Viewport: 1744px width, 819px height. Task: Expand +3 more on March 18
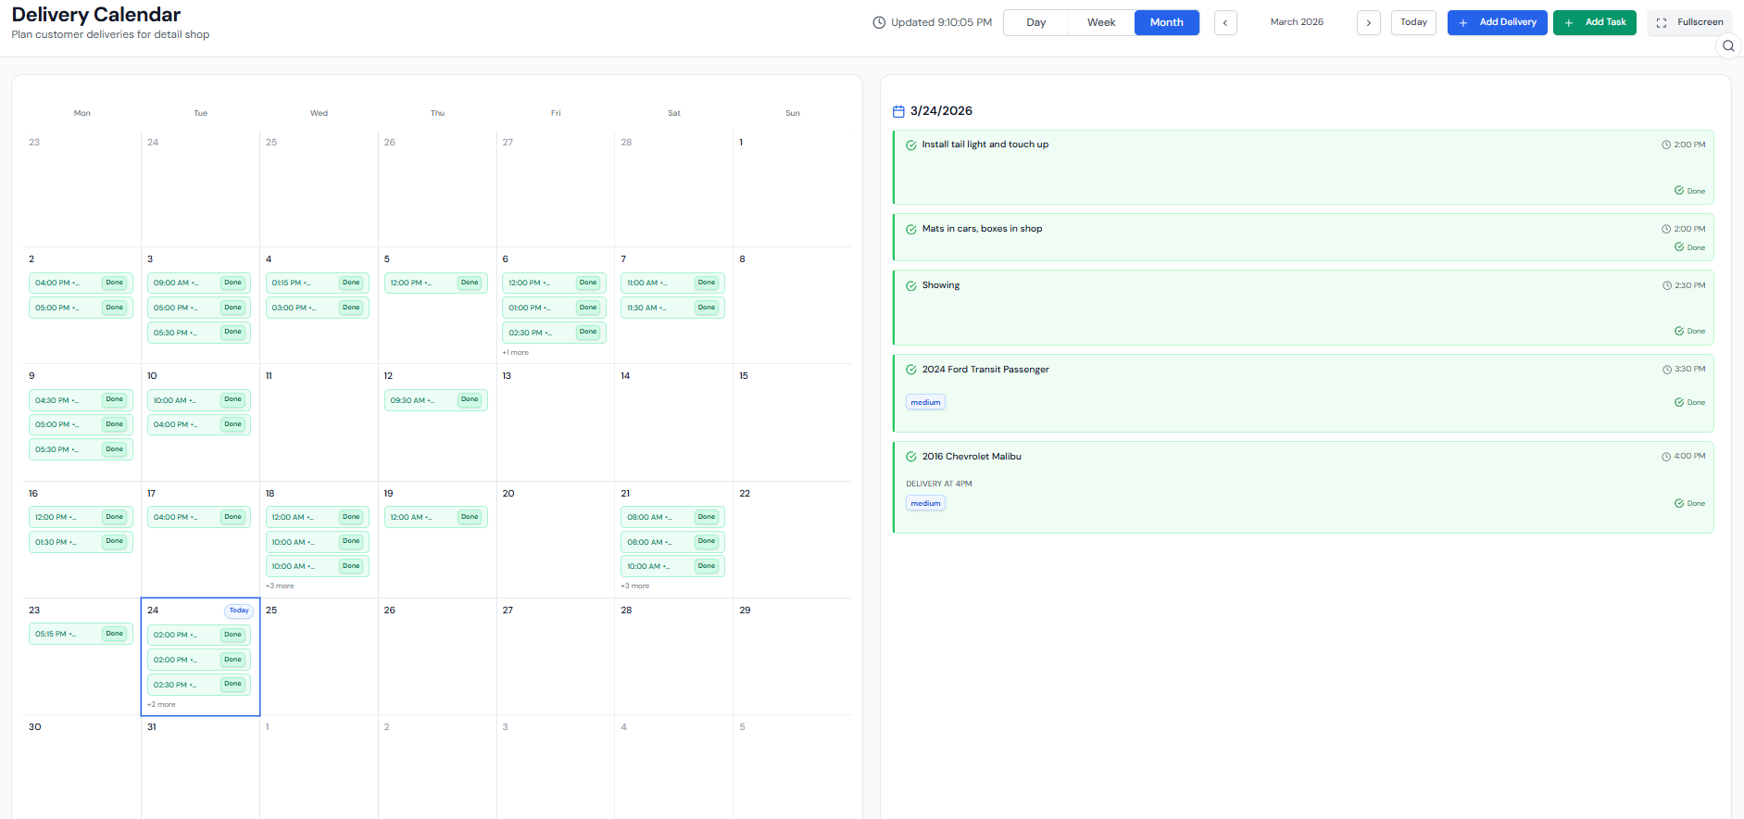[280, 586]
